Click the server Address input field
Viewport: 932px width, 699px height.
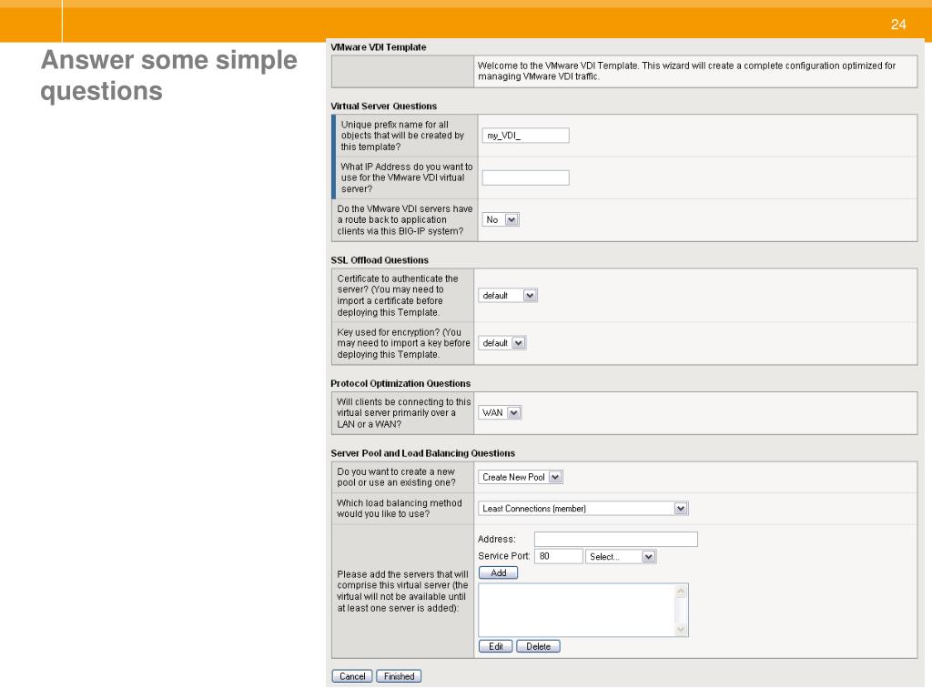[616, 539]
